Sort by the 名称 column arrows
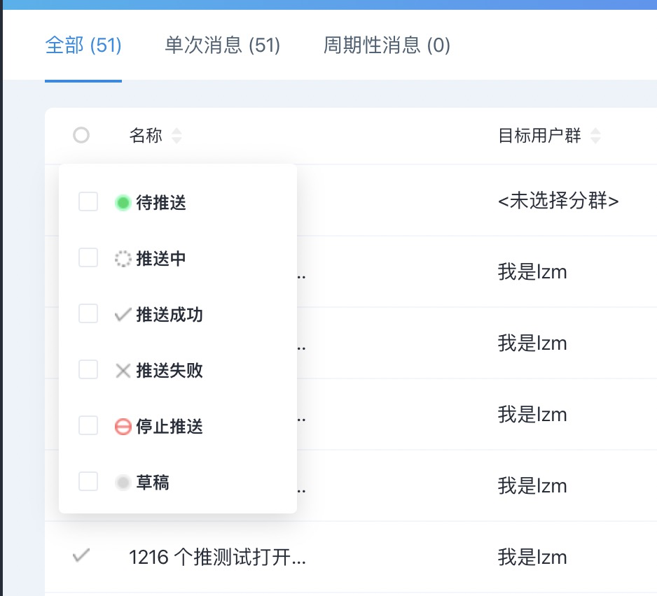 click(177, 136)
